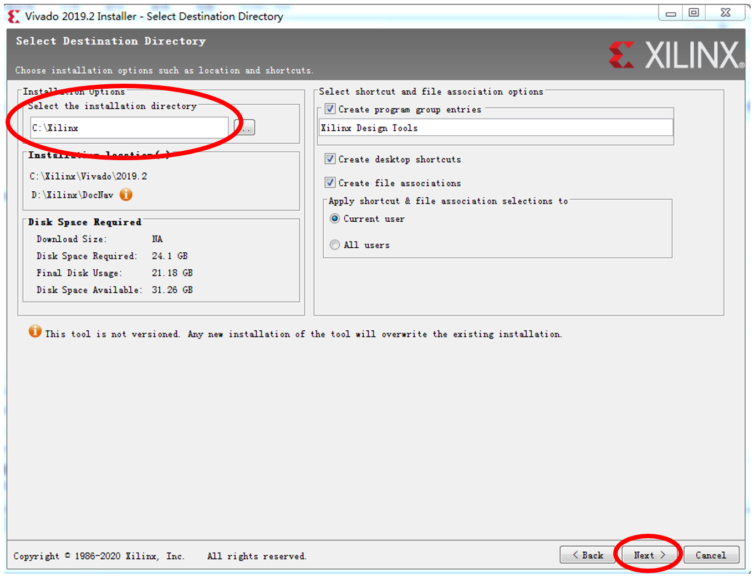This screenshot has height=577, width=754.
Task: Toggle Create program group entries checkbox
Action: (330, 109)
